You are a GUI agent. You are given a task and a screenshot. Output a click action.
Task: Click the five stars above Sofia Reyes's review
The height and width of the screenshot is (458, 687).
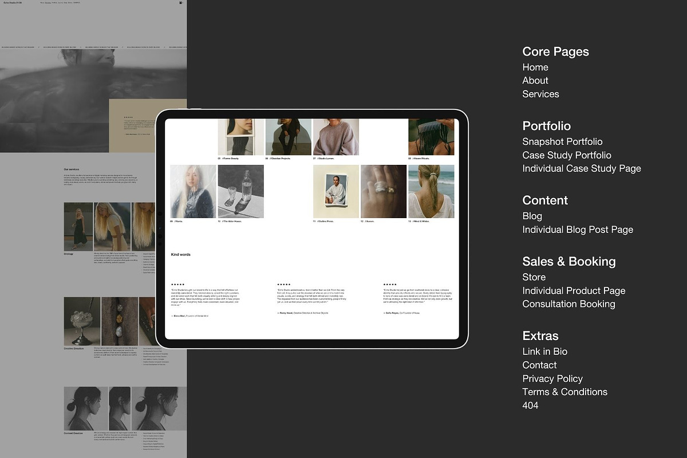390,284
